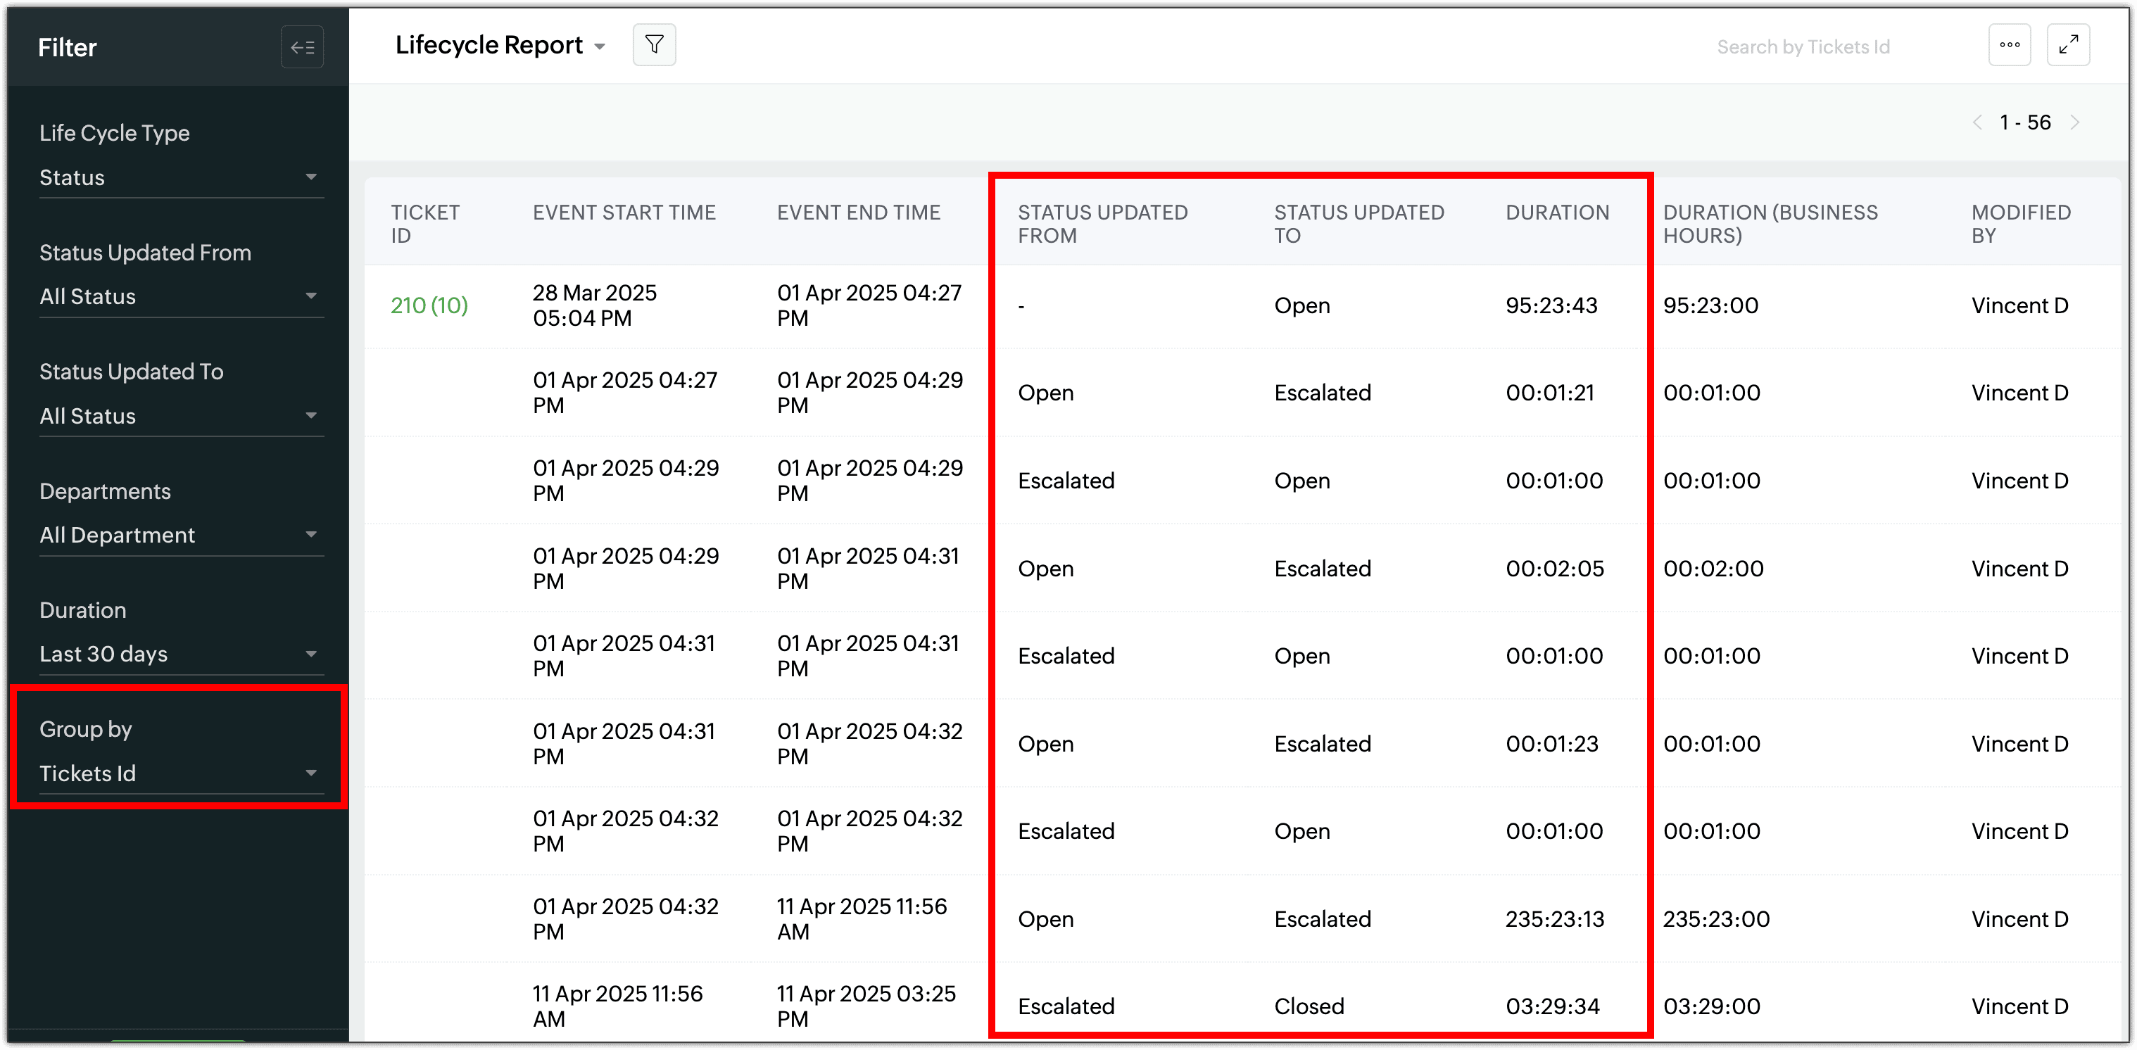Click the funnel filter icon
The height and width of the screenshot is (1050, 2137).
pyautogui.click(x=654, y=45)
